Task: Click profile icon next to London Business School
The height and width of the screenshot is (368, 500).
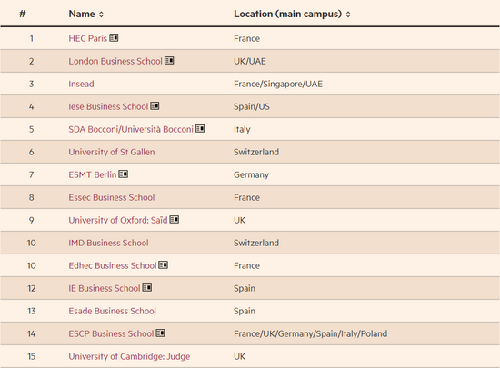Action: (169, 60)
